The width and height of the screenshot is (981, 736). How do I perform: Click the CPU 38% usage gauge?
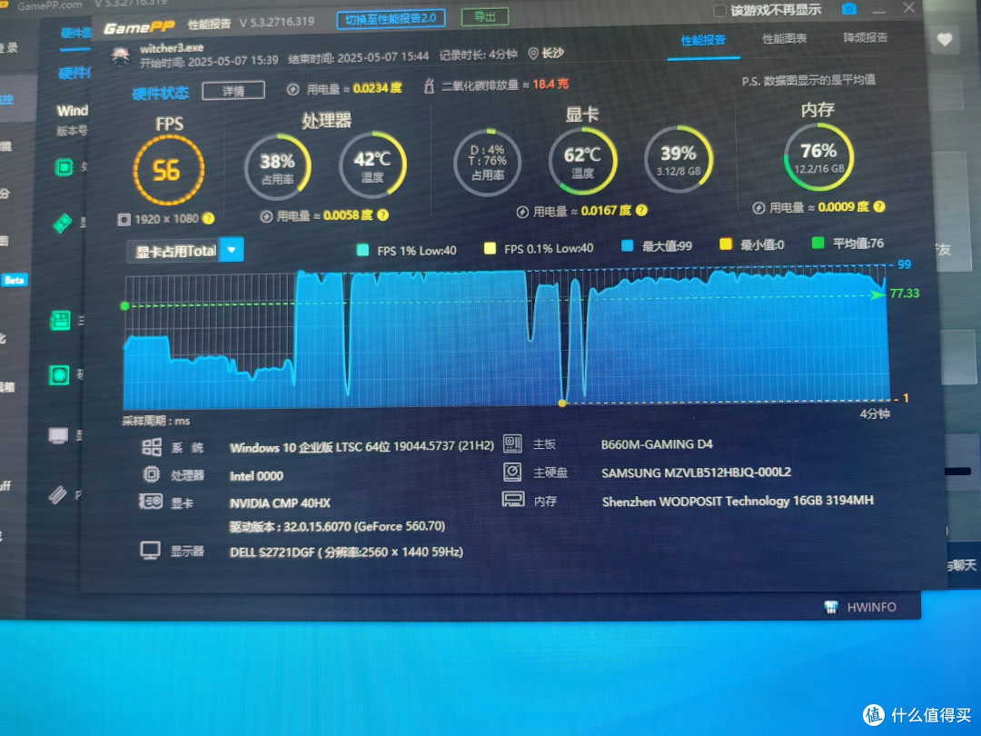coord(277,167)
